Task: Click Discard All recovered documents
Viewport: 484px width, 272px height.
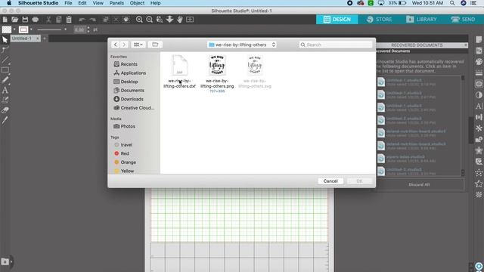Action: [419, 184]
